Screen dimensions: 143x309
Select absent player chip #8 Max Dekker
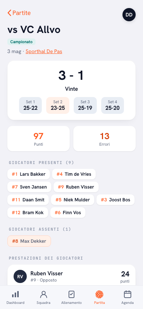[29, 241]
